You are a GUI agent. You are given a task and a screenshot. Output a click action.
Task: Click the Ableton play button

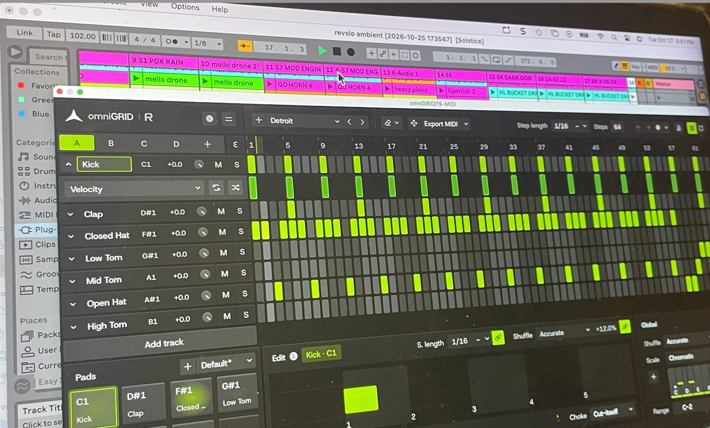coord(322,50)
